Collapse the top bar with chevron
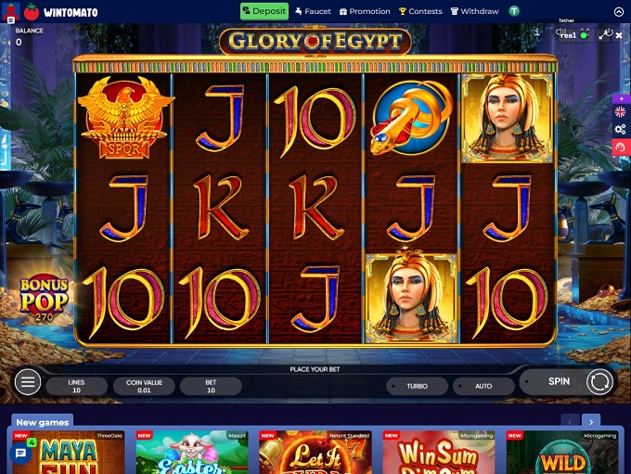The height and width of the screenshot is (474, 631). click(x=619, y=12)
